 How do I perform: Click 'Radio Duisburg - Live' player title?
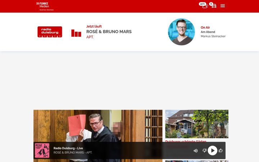[68, 148]
